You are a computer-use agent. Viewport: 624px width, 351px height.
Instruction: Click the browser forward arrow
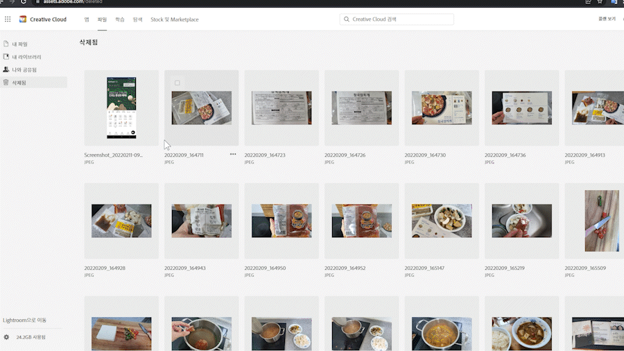[x=12, y=2]
